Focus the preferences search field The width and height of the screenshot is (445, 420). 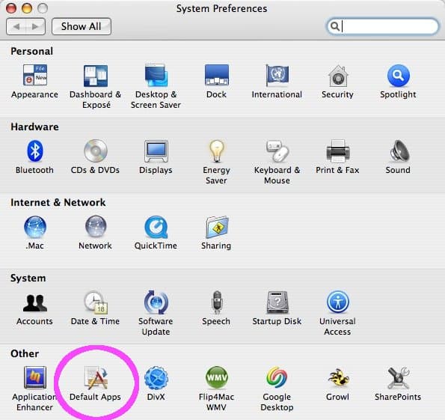click(x=383, y=26)
